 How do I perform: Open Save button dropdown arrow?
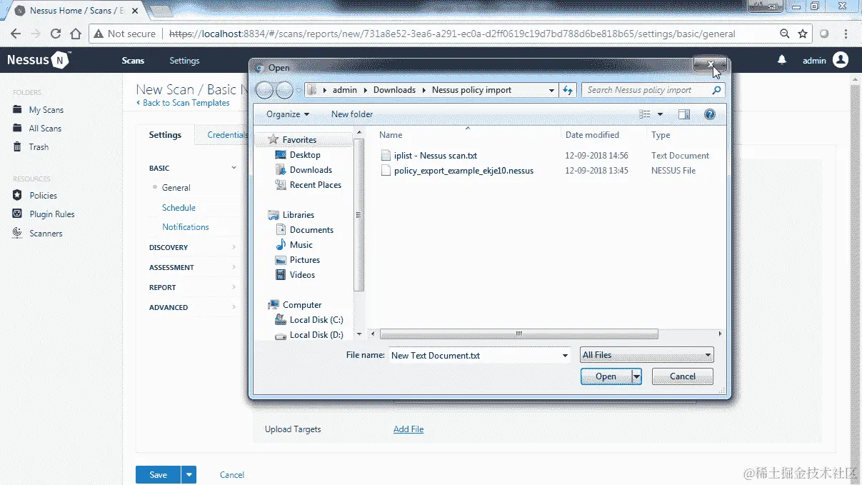pos(189,474)
